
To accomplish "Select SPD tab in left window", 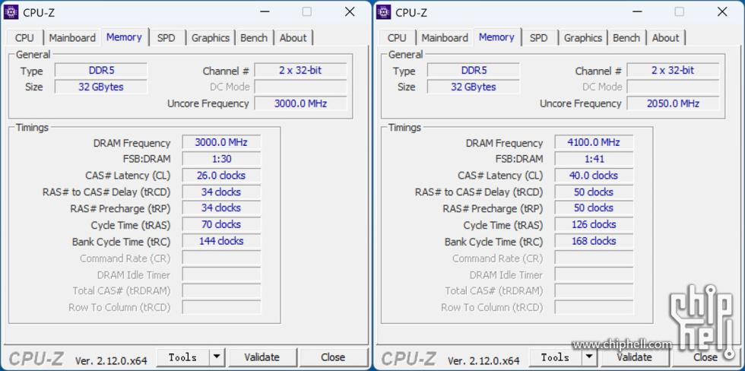I will pyautogui.click(x=166, y=38).
